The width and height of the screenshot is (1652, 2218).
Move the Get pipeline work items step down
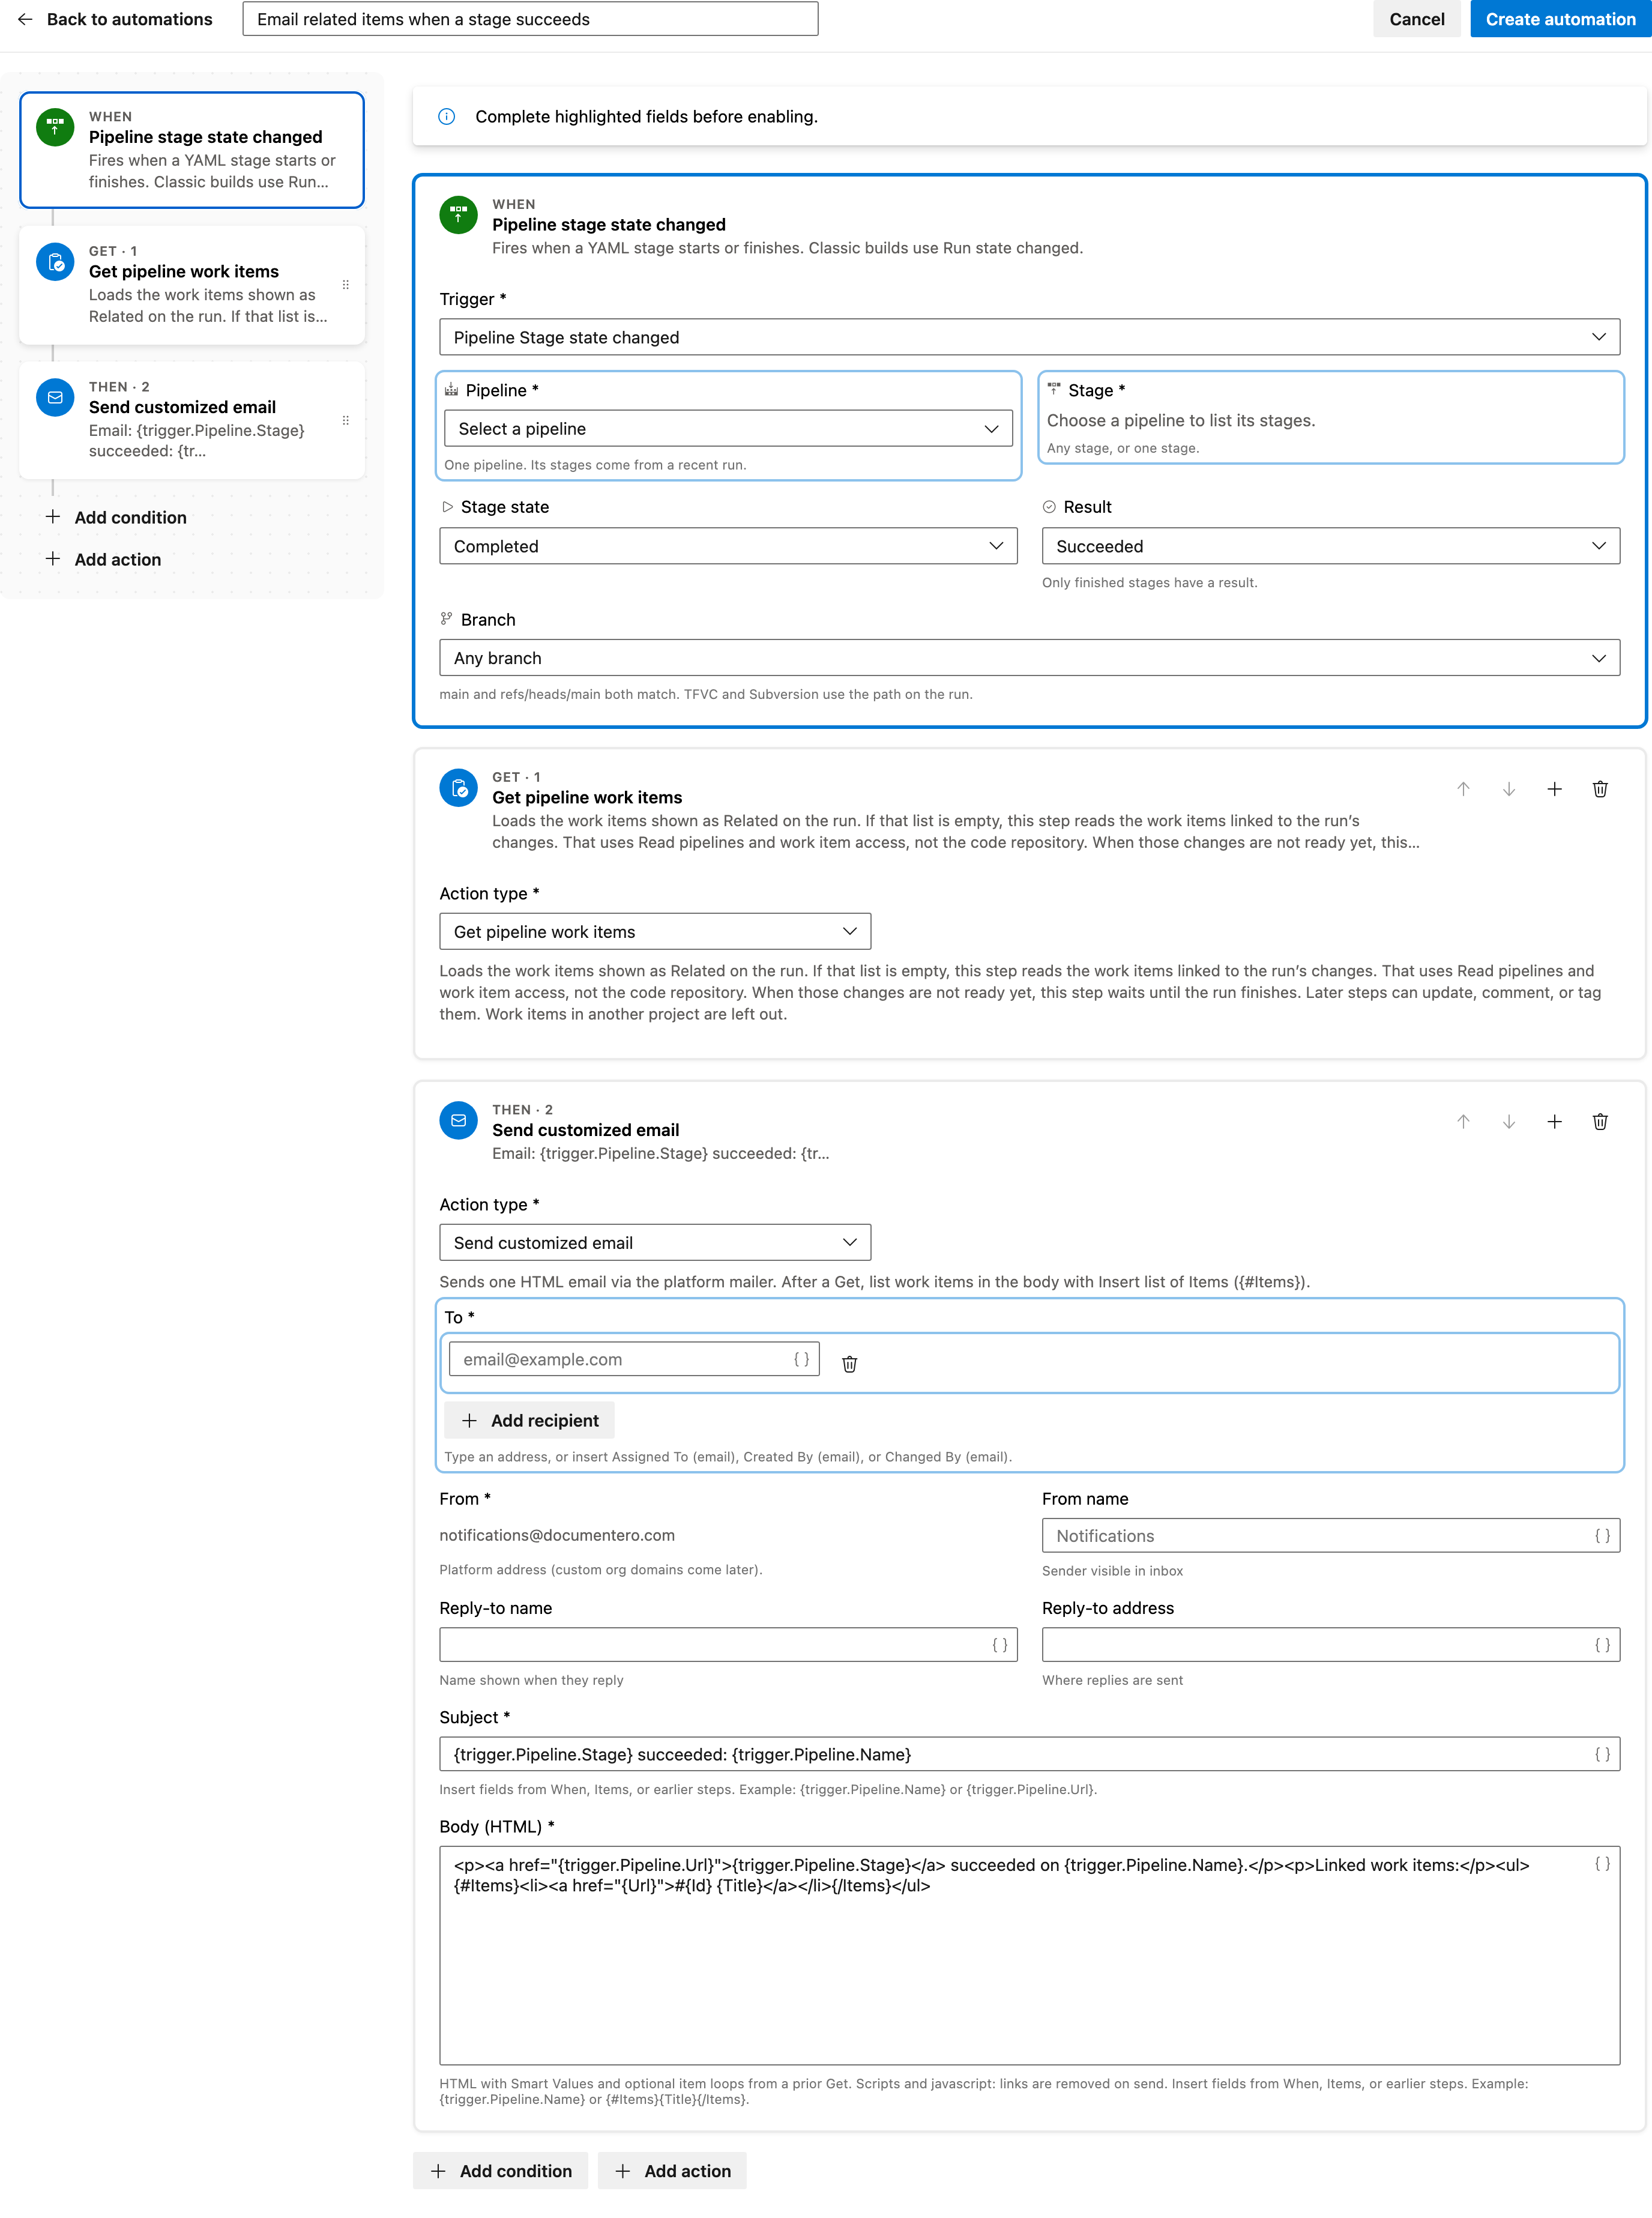click(1509, 789)
